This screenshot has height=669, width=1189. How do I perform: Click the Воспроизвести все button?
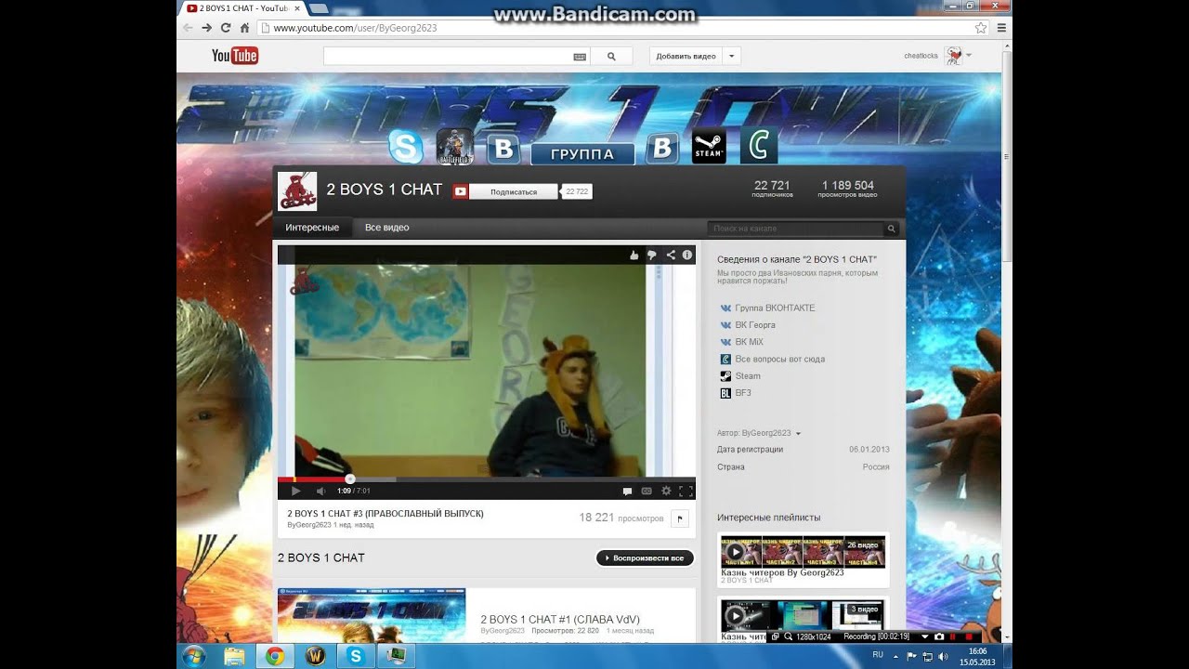click(645, 558)
